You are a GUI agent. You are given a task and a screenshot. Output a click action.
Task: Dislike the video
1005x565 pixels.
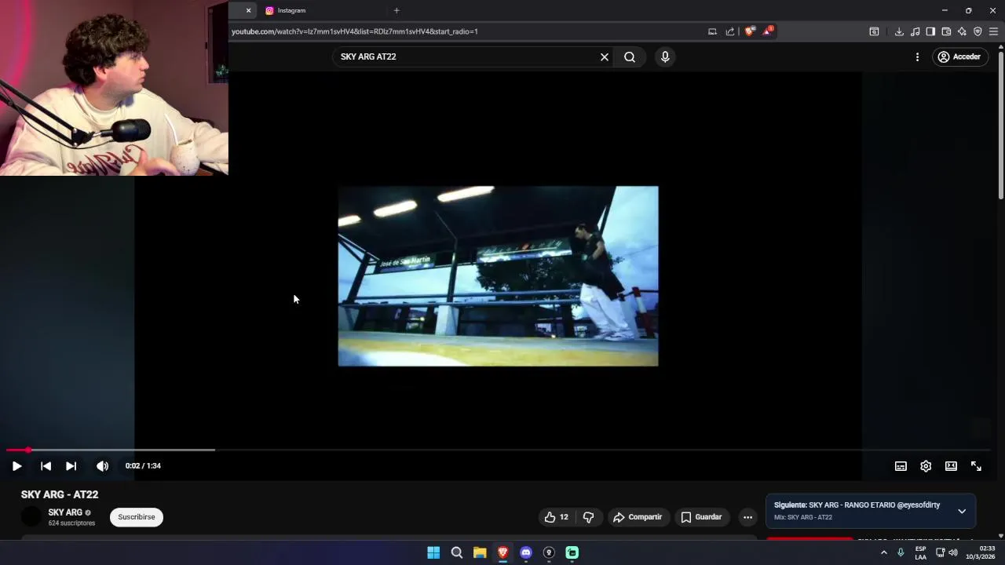(x=588, y=517)
